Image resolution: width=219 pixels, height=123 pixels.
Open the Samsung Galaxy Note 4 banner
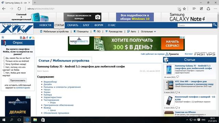point(187,17)
